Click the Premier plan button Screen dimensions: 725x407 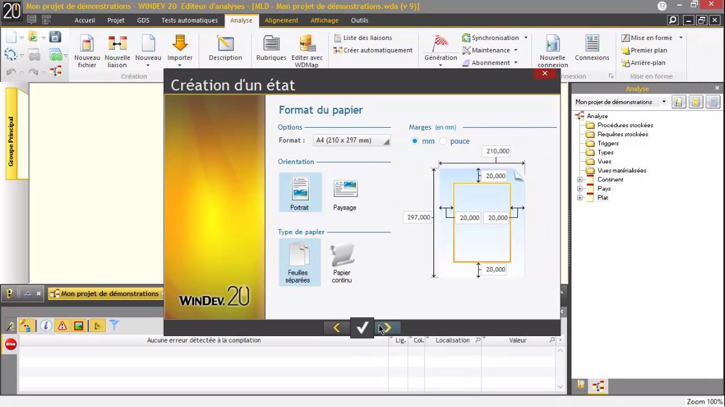coord(644,50)
